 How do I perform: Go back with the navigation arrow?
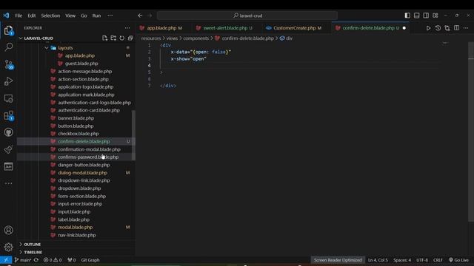[140, 16]
